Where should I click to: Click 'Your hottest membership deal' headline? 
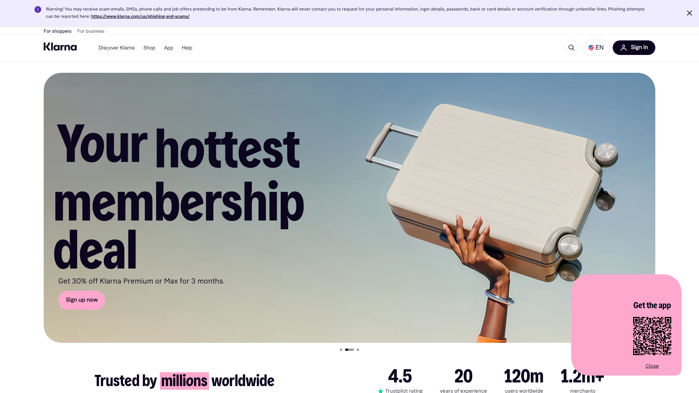[178, 196]
